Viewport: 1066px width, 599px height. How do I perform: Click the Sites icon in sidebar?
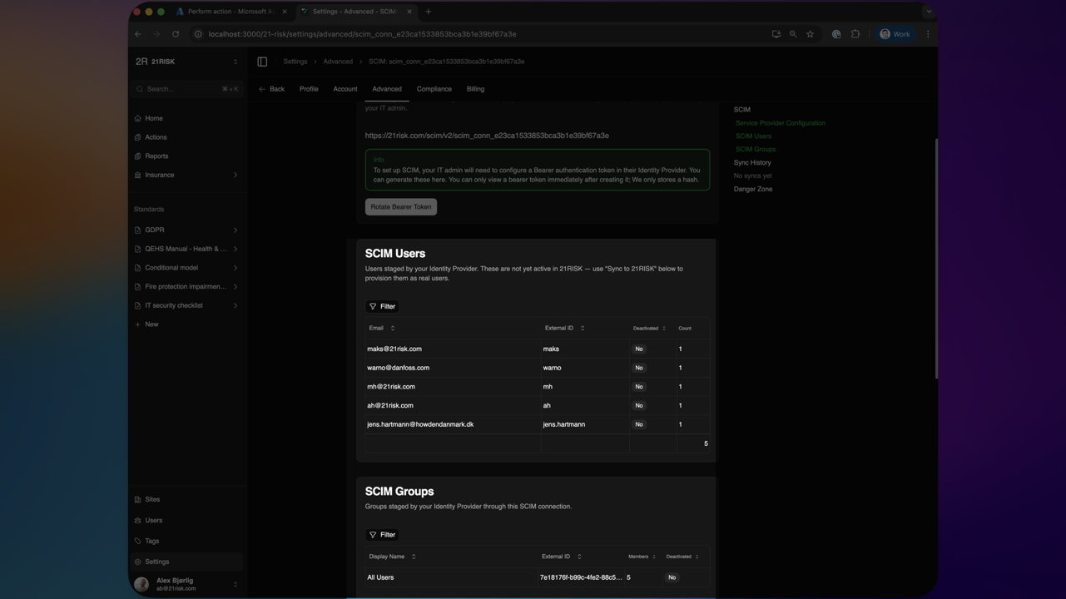point(138,499)
